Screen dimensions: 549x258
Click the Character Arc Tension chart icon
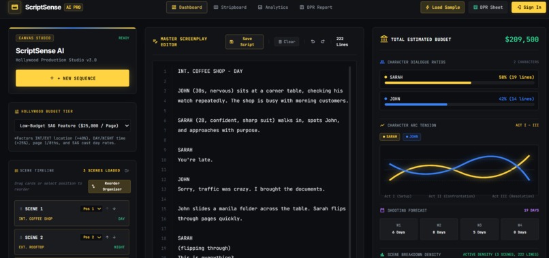(382, 125)
